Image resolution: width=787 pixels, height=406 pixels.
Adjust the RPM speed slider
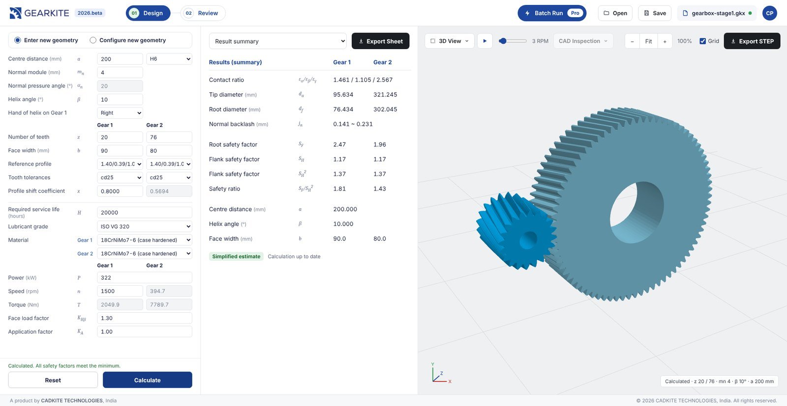513,41
